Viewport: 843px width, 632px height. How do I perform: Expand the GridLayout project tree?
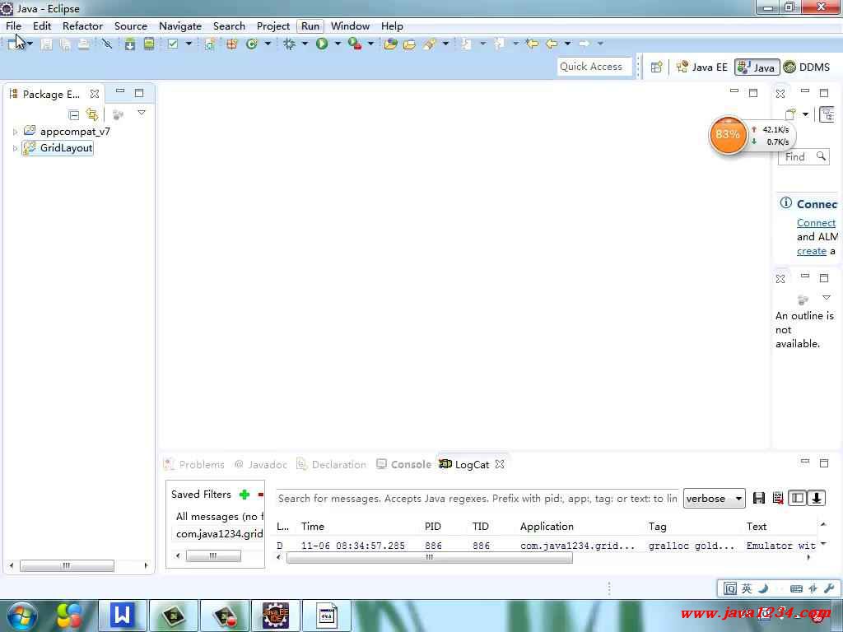15,148
